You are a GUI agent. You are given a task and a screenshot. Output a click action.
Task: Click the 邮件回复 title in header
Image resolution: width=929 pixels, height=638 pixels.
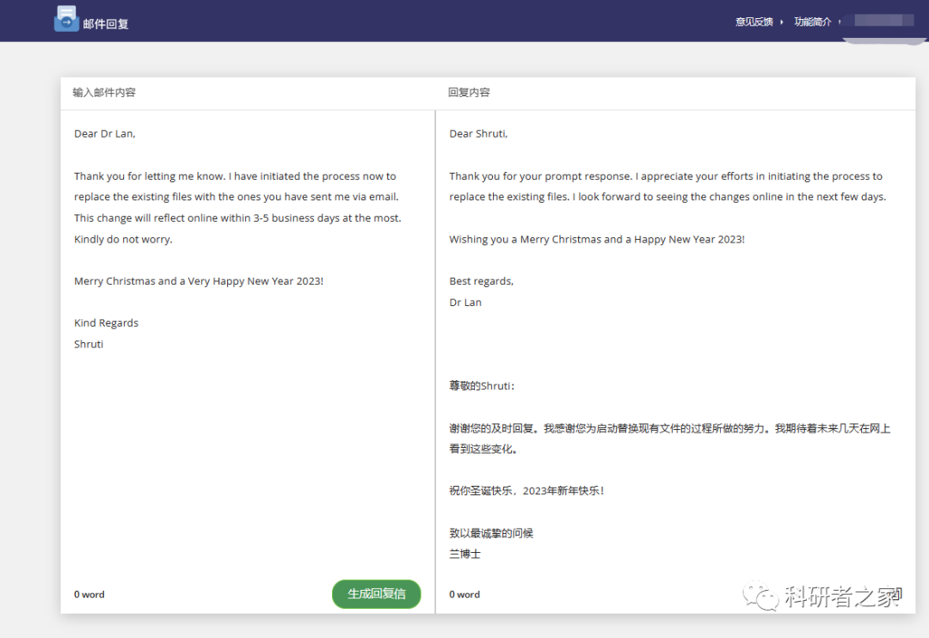tap(106, 24)
